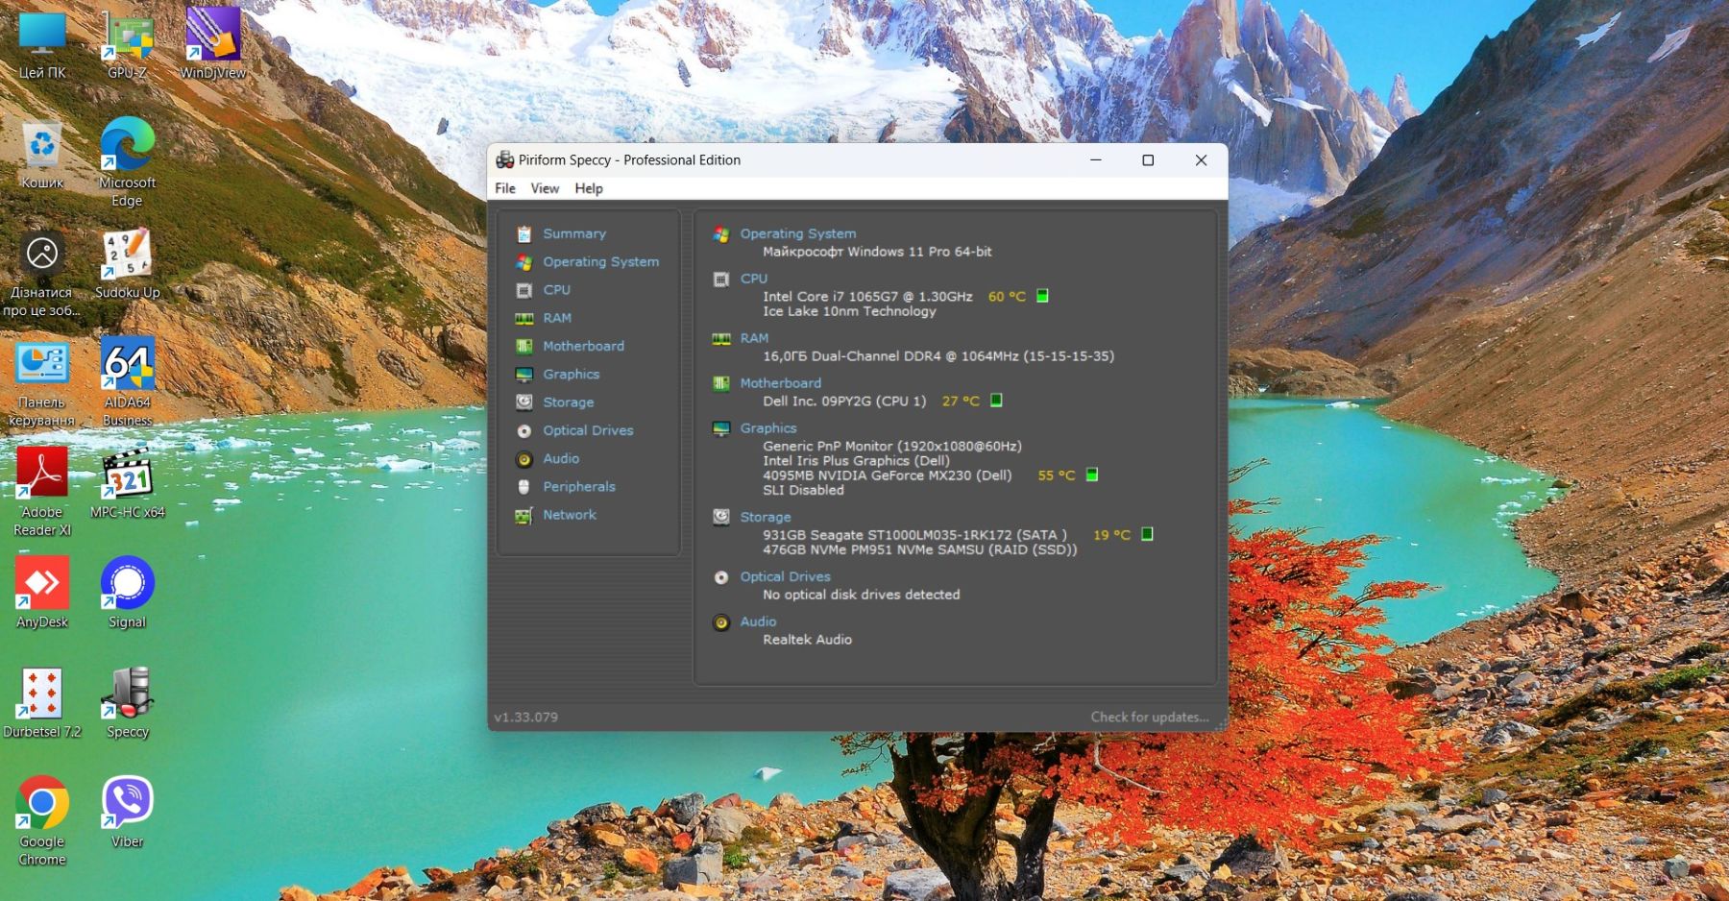Click the Graphics heading link in summary
Image resolution: width=1729 pixels, height=901 pixels.
(x=768, y=428)
